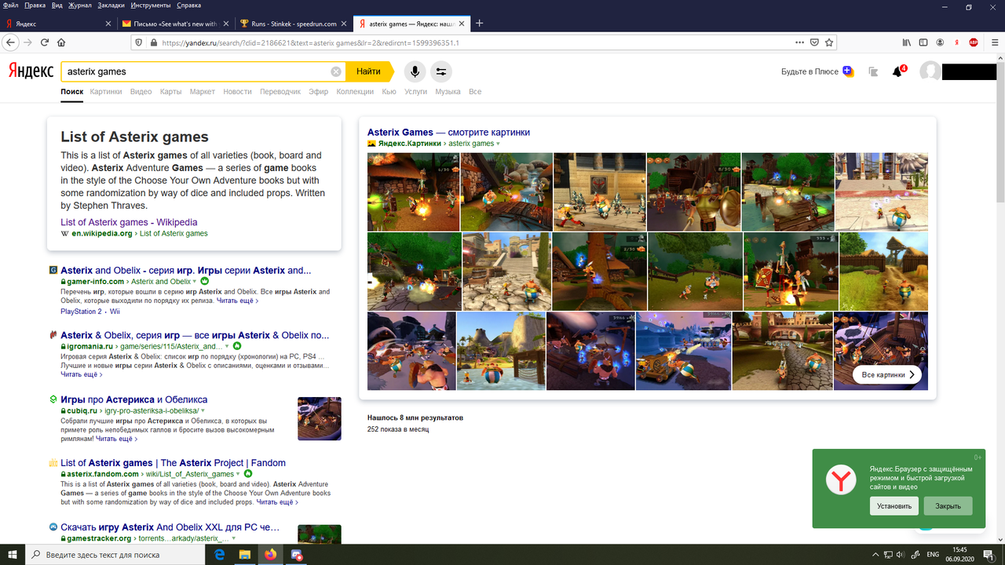Open the Закладки menu in Firefox
Screen dimensions: 1005x565
pos(111,5)
